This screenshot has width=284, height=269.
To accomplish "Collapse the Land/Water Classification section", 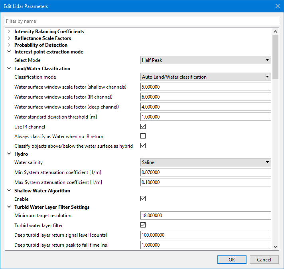I will click(9, 69).
